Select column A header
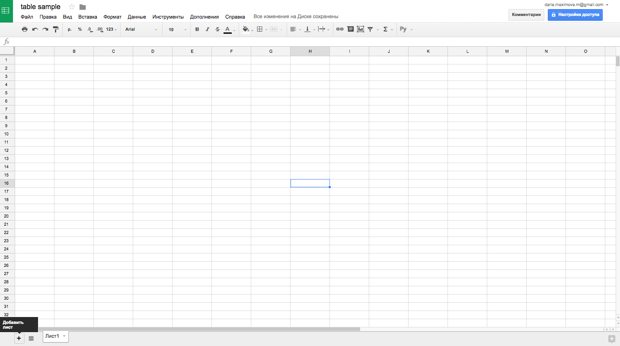This screenshot has width=620, height=346. click(x=35, y=51)
